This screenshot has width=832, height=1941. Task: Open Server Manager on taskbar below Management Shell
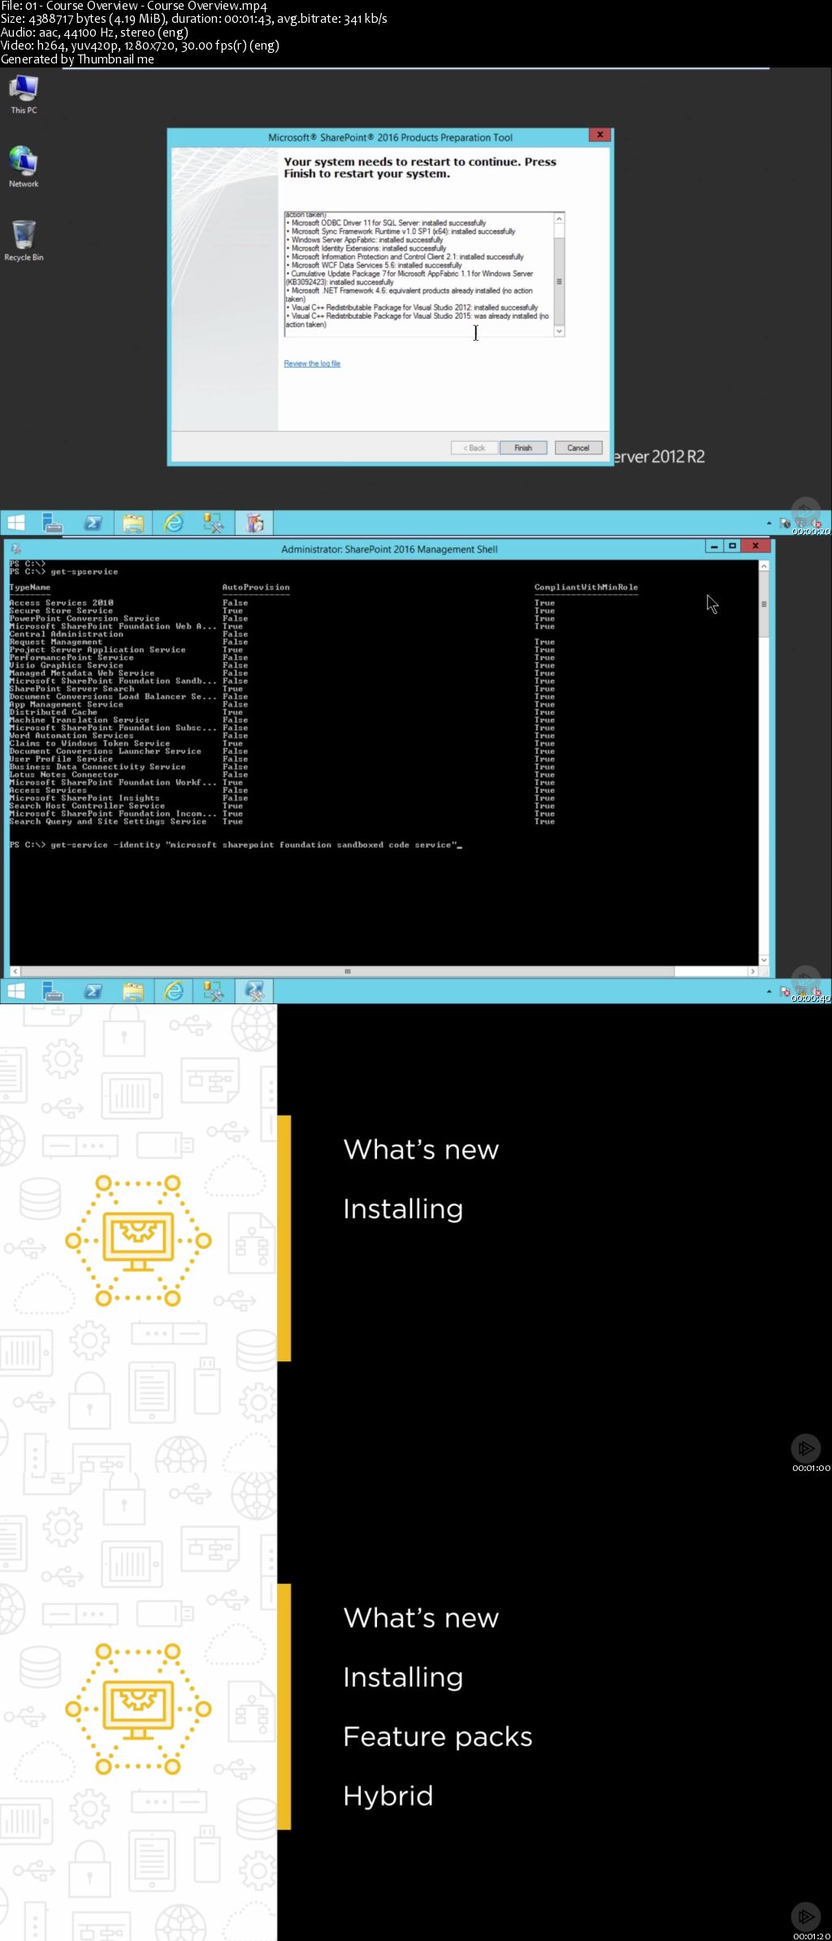coord(52,991)
